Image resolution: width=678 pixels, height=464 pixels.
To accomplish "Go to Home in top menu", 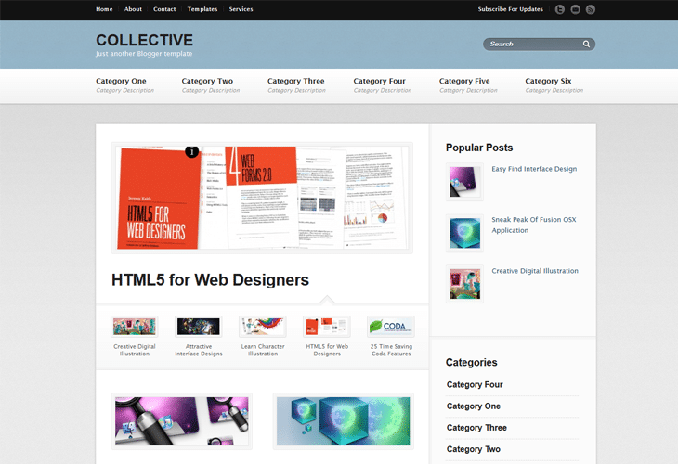I will click(x=104, y=9).
